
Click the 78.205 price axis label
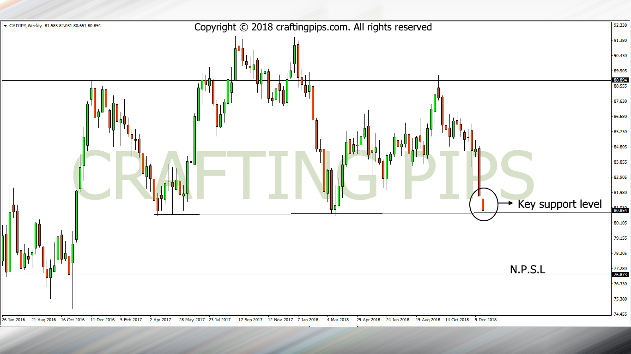[620, 254]
